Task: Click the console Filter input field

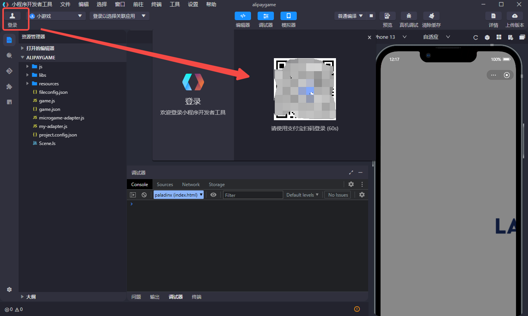Action: [x=253, y=195]
